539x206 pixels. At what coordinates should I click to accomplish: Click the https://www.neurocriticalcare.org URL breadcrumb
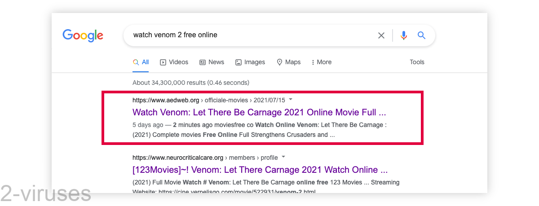(205, 158)
